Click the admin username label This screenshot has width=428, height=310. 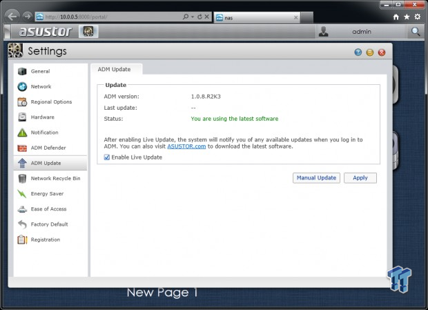[x=362, y=32]
